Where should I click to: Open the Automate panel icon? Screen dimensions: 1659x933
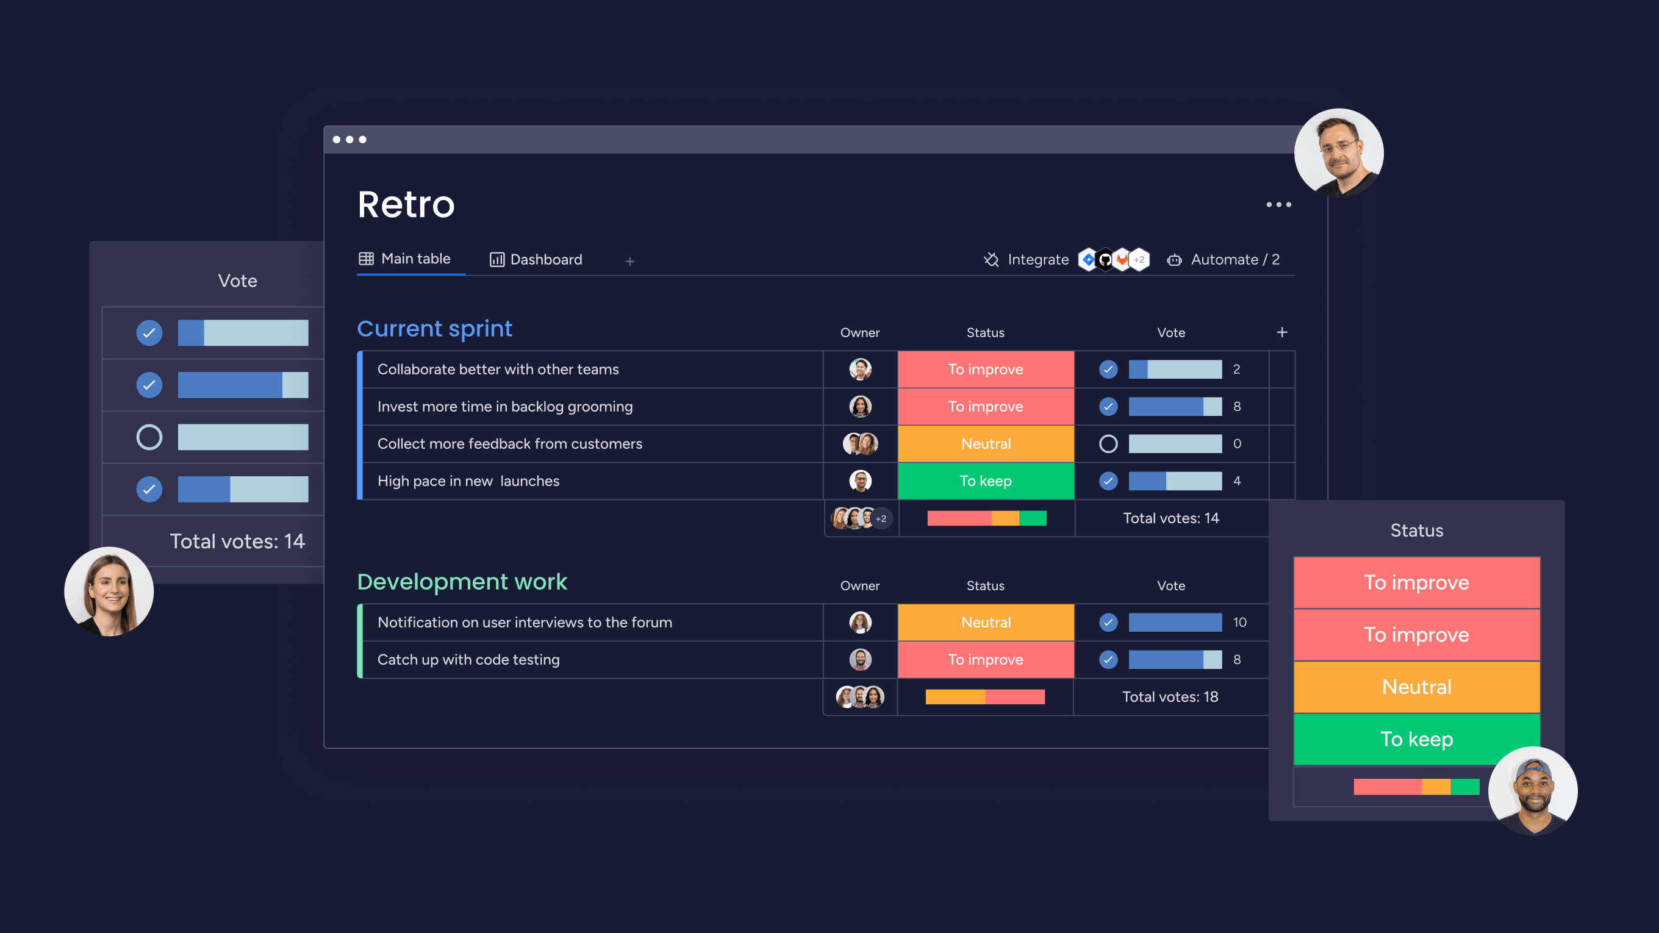[1173, 260]
